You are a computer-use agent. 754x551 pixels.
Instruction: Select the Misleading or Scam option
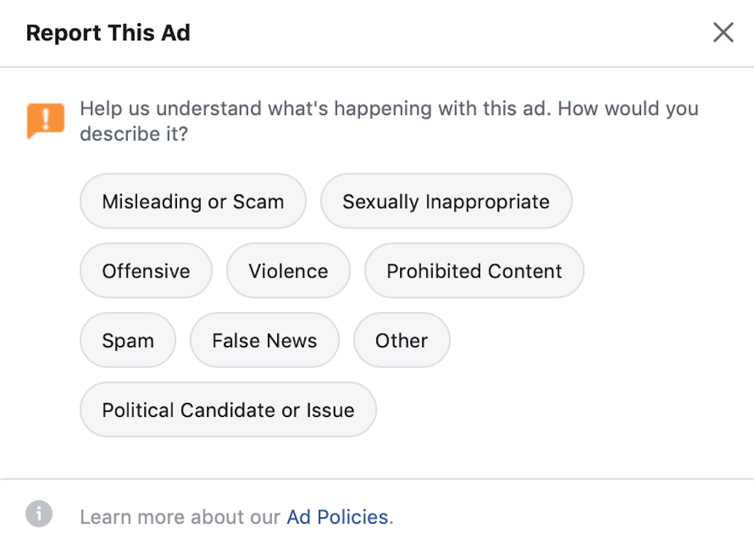[x=193, y=201]
